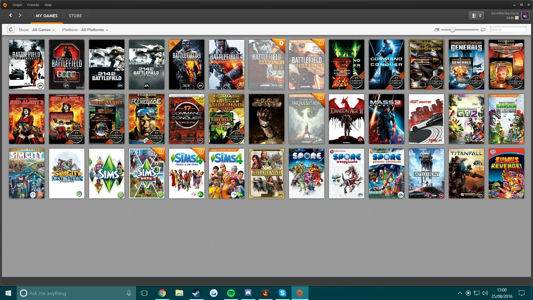Show hidden system tray icons

click(x=460, y=293)
